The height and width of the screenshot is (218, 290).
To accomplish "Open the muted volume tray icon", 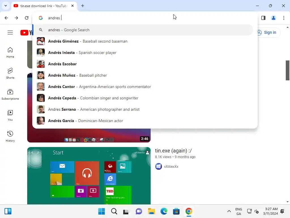I will 257,211.
